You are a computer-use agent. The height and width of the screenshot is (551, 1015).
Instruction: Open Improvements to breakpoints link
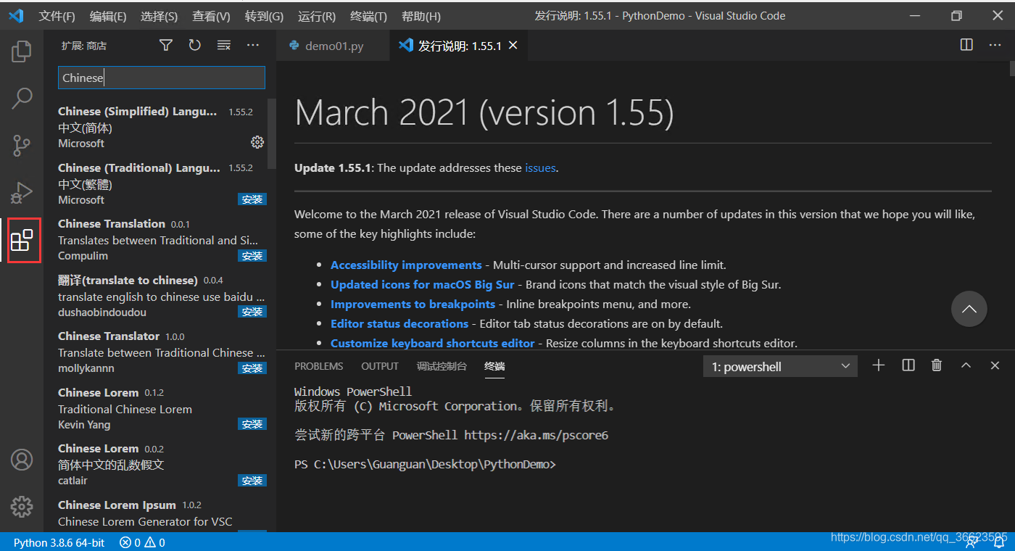(413, 304)
